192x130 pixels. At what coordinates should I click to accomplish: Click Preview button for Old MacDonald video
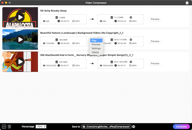155,63
